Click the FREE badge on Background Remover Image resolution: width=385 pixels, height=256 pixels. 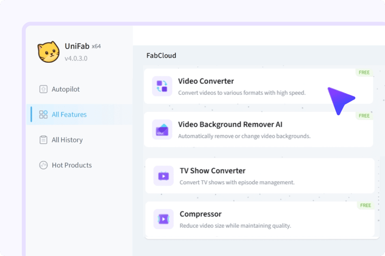coord(364,116)
